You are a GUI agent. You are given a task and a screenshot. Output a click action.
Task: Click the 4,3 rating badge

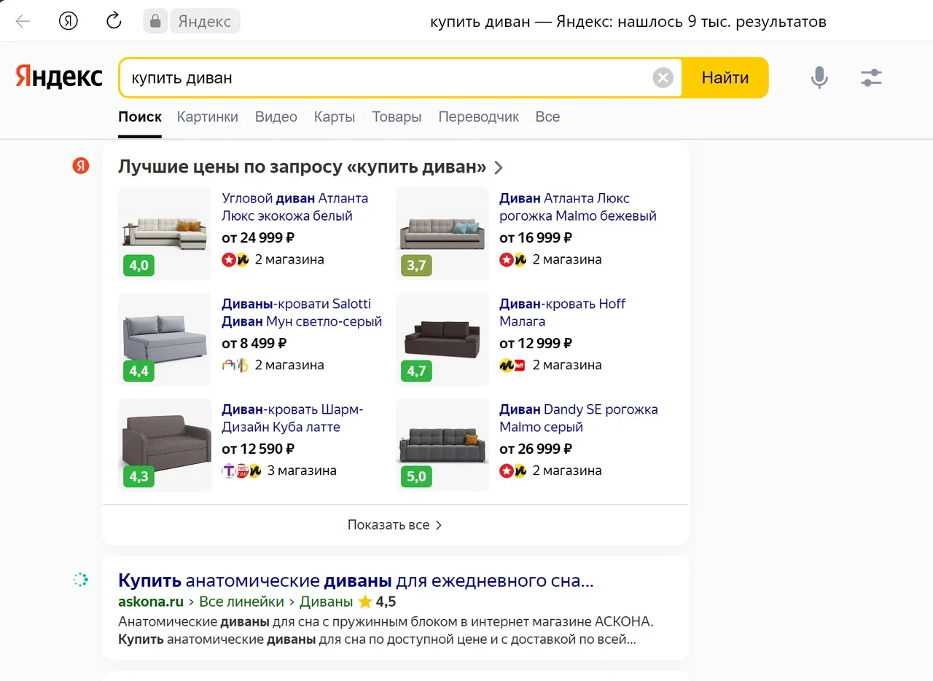(x=138, y=476)
